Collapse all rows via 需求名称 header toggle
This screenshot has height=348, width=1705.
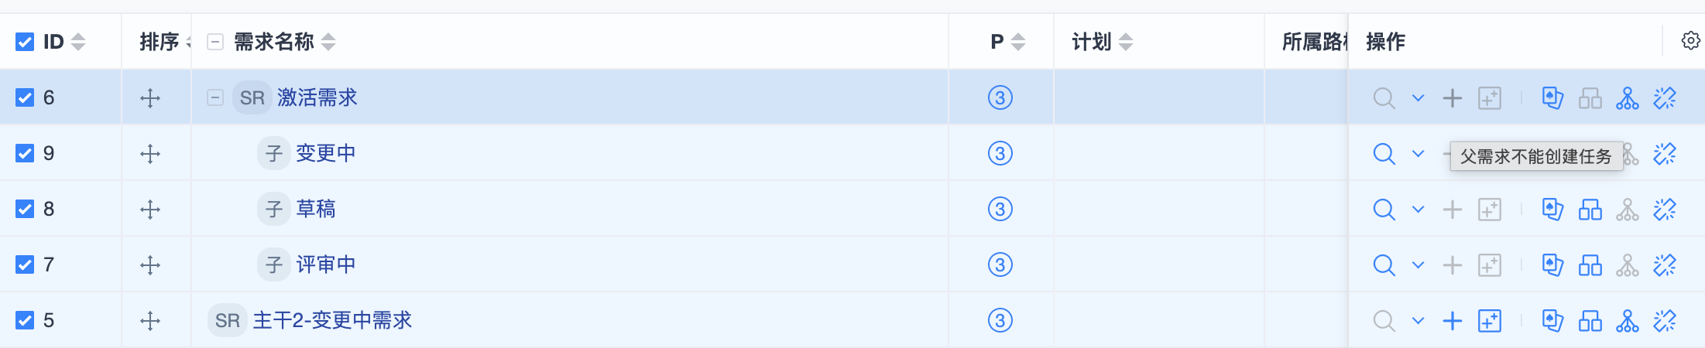pyautogui.click(x=215, y=42)
